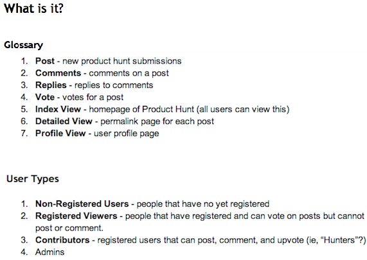Select the Glossary section heading

tap(23, 45)
